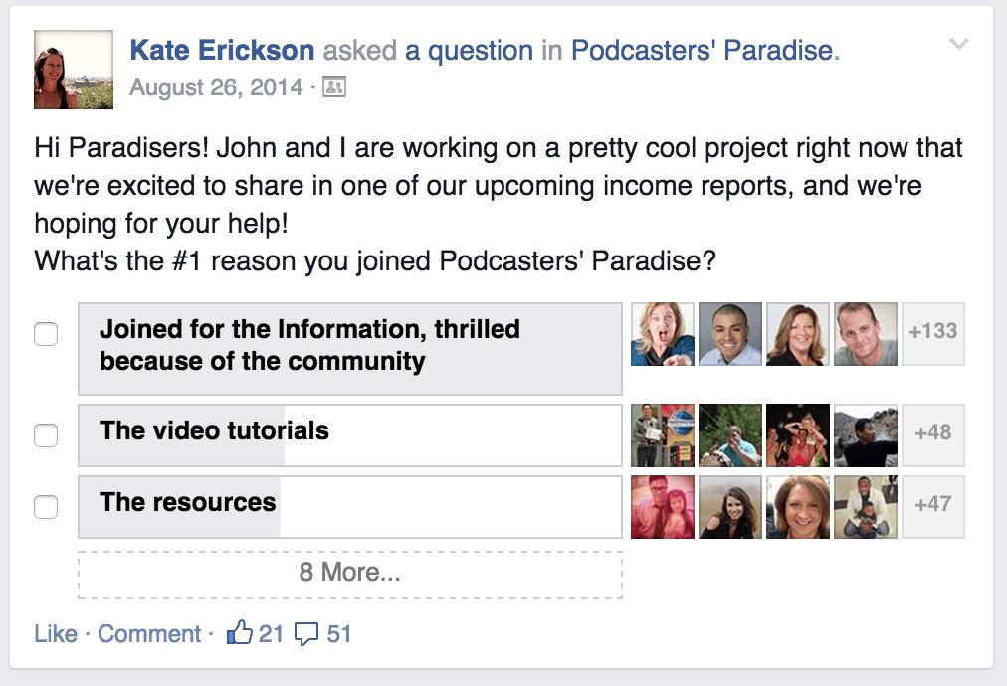This screenshot has height=686, width=1007.
Task: Click third voter avatar in video tutorials row
Action: (798, 435)
